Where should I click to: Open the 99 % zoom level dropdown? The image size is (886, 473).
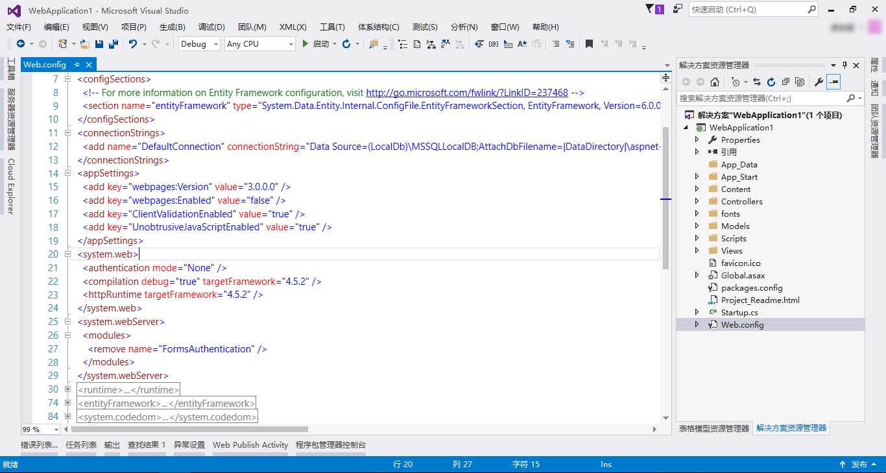pyautogui.click(x=56, y=430)
